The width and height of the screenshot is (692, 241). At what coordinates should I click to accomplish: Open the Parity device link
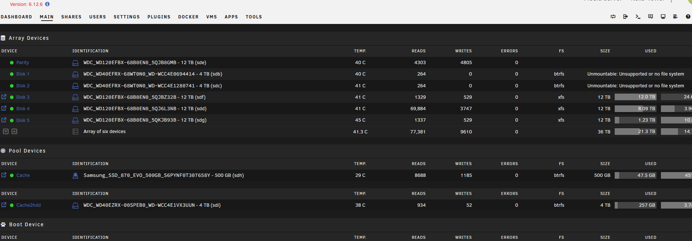click(x=23, y=63)
